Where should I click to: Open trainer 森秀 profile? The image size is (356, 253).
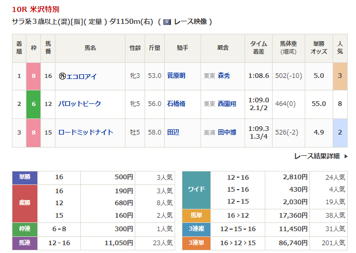[x=224, y=76]
